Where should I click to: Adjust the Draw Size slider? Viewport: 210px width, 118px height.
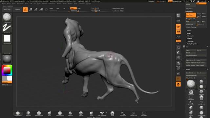[101, 8]
